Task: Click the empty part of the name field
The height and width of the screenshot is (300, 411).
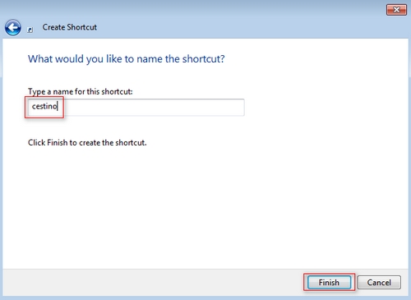Action: 154,107
